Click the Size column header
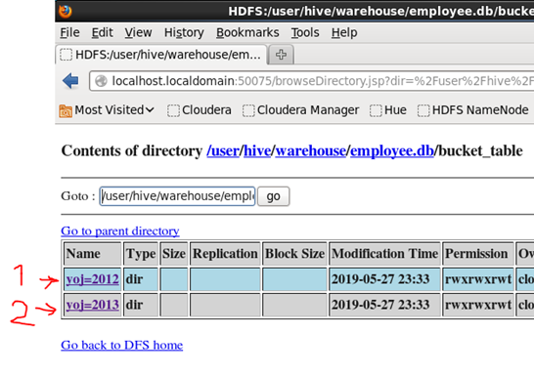 pos(174,254)
